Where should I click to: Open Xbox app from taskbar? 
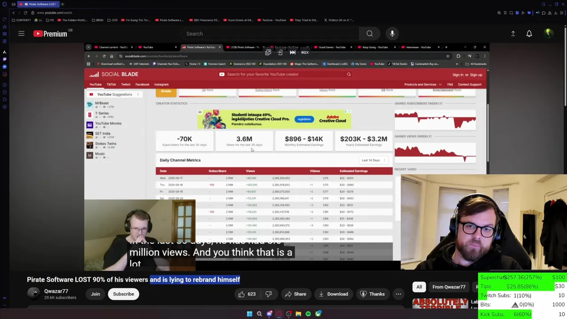[x=318, y=314]
